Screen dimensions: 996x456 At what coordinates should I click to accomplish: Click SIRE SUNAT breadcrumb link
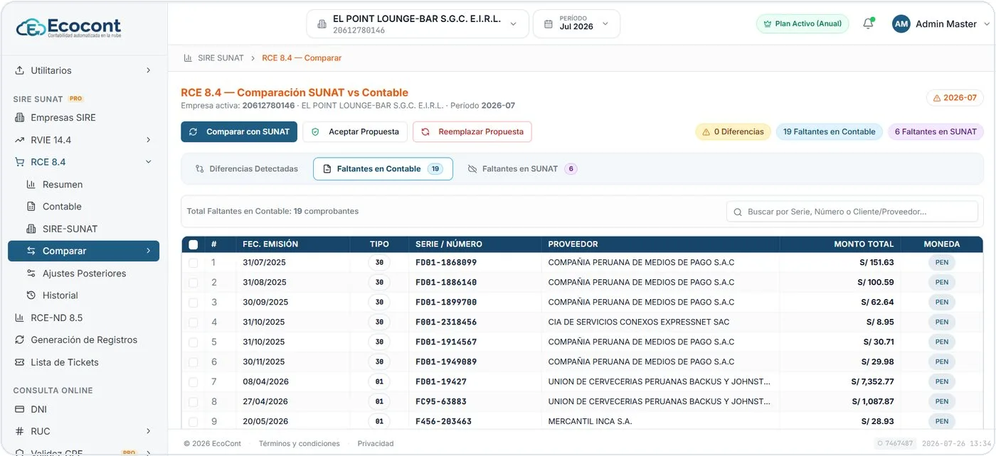point(221,58)
